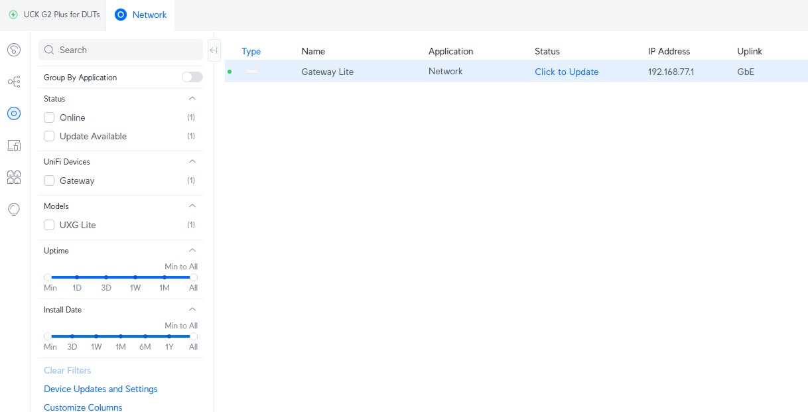Viewport: 808px width, 412px height.
Task: Click the lightbulb Insights icon
Action: [x=14, y=209]
